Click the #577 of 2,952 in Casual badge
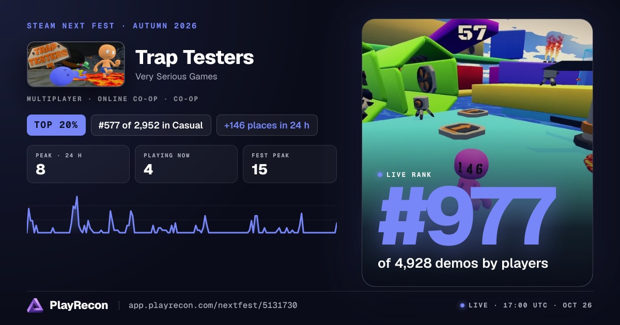This screenshot has height=325, width=620. [x=151, y=125]
